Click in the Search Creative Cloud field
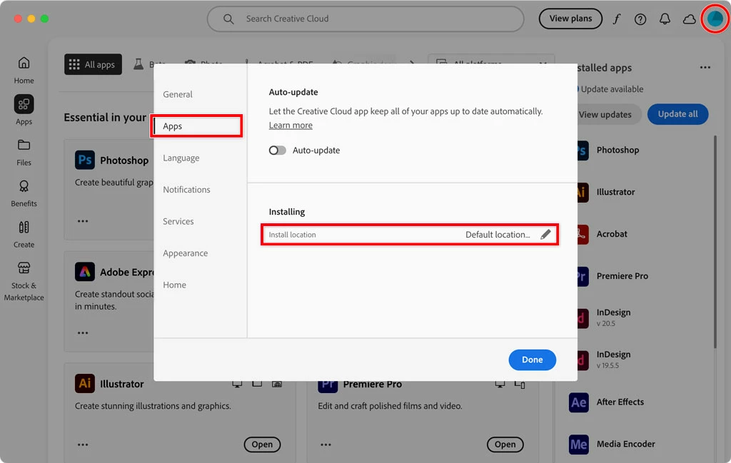This screenshot has height=463, width=731. click(365, 19)
